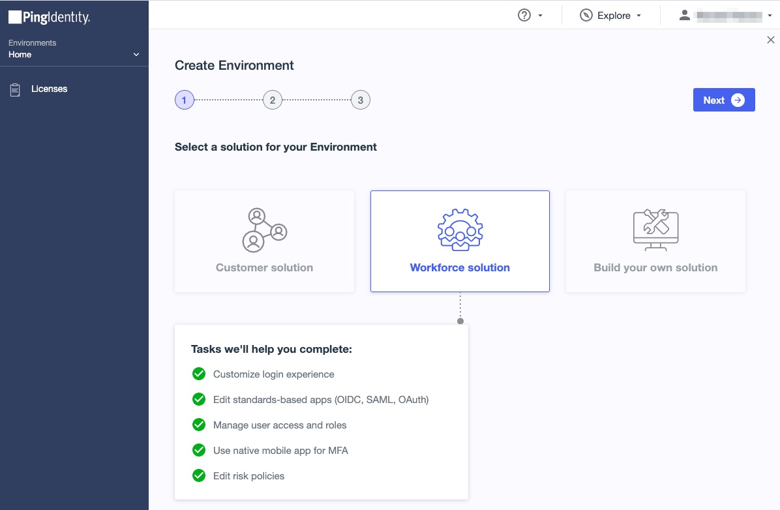Click the Customer solution people icon

[x=264, y=230]
